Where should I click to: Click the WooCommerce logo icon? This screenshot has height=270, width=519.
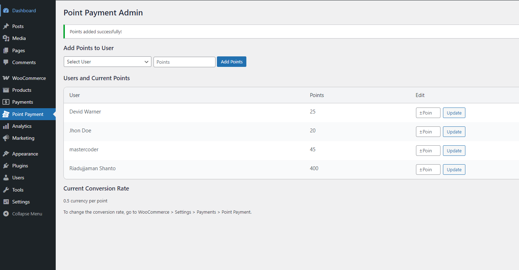6,78
